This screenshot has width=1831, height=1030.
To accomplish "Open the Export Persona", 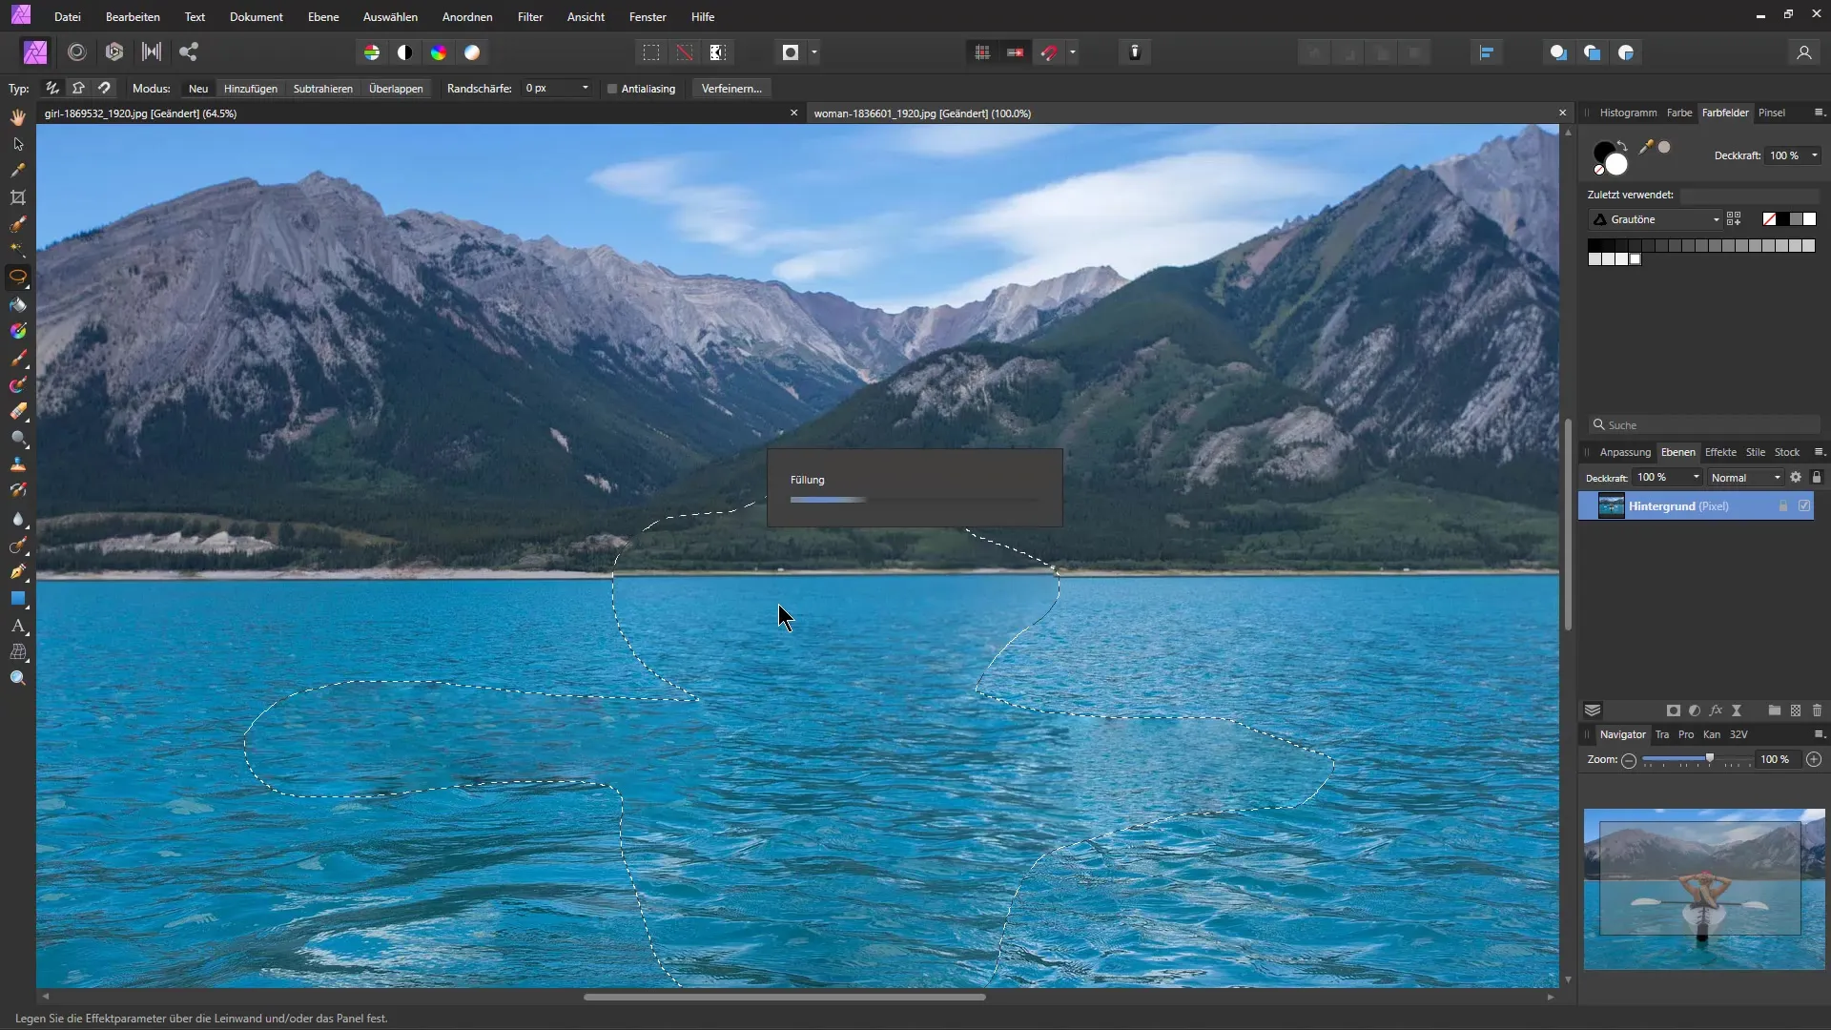I will [189, 52].
